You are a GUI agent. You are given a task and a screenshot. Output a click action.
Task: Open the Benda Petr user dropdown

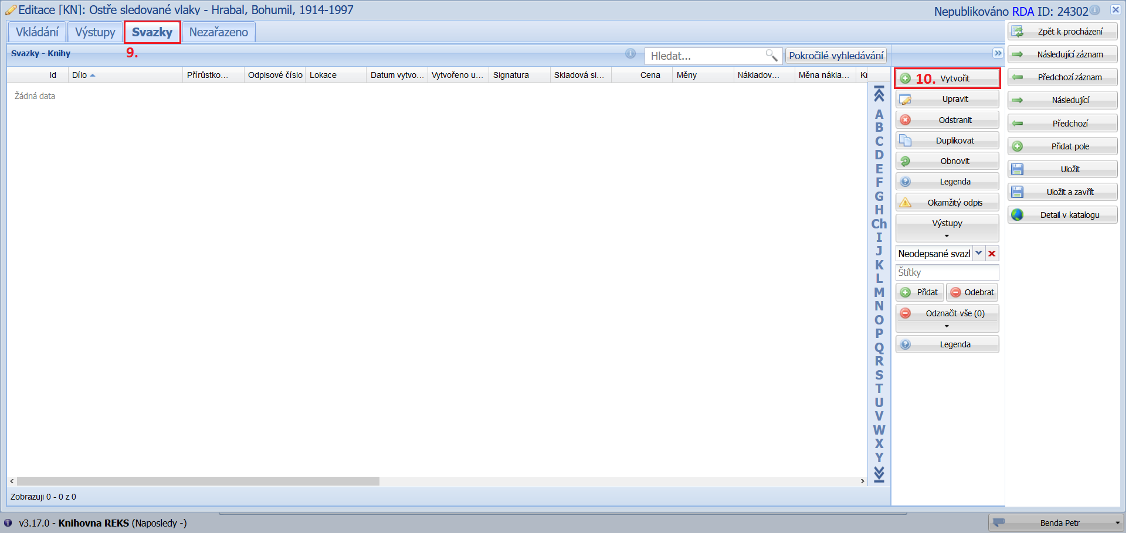[x=1056, y=523]
